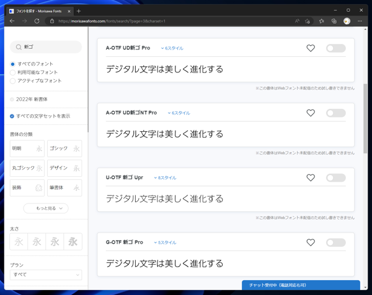Activate A-OTF UD新ゴNT Pro toggle switch
This screenshot has width=372, height=295.
pos(335,113)
